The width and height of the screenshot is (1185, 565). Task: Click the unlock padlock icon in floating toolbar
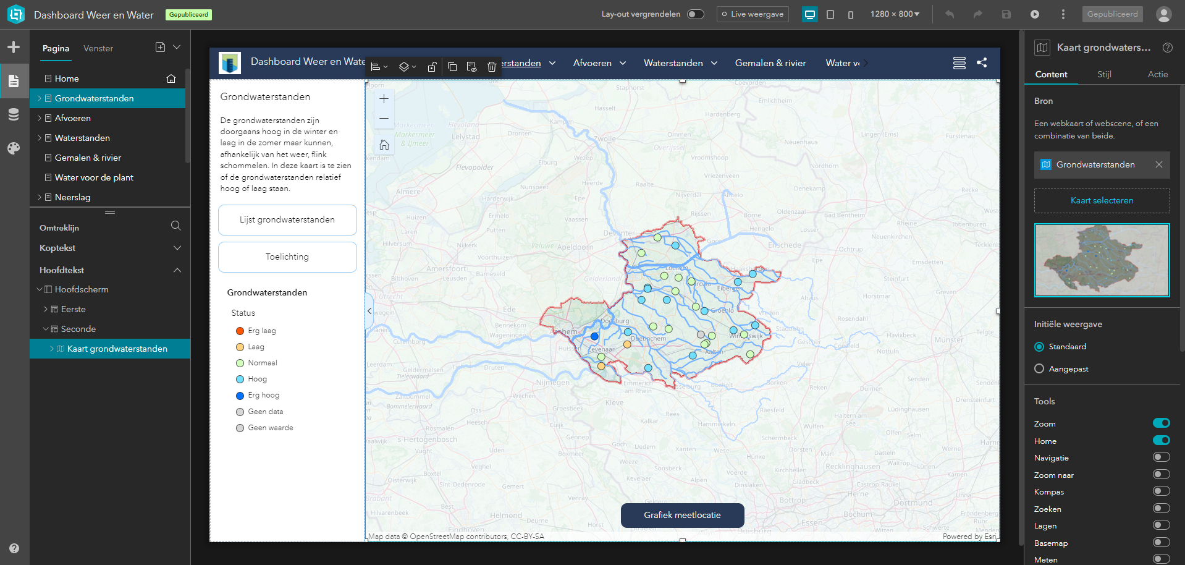[432, 66]
